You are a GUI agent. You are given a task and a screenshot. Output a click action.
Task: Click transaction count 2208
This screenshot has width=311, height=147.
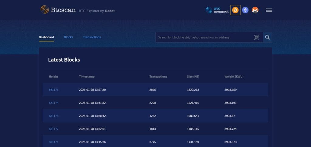click(x=152, y=103)
